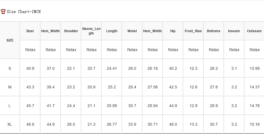Click the Bust column header

coord(30,31)
